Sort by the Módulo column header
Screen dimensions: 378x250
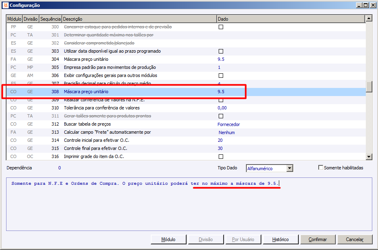(x=14, y=19)
